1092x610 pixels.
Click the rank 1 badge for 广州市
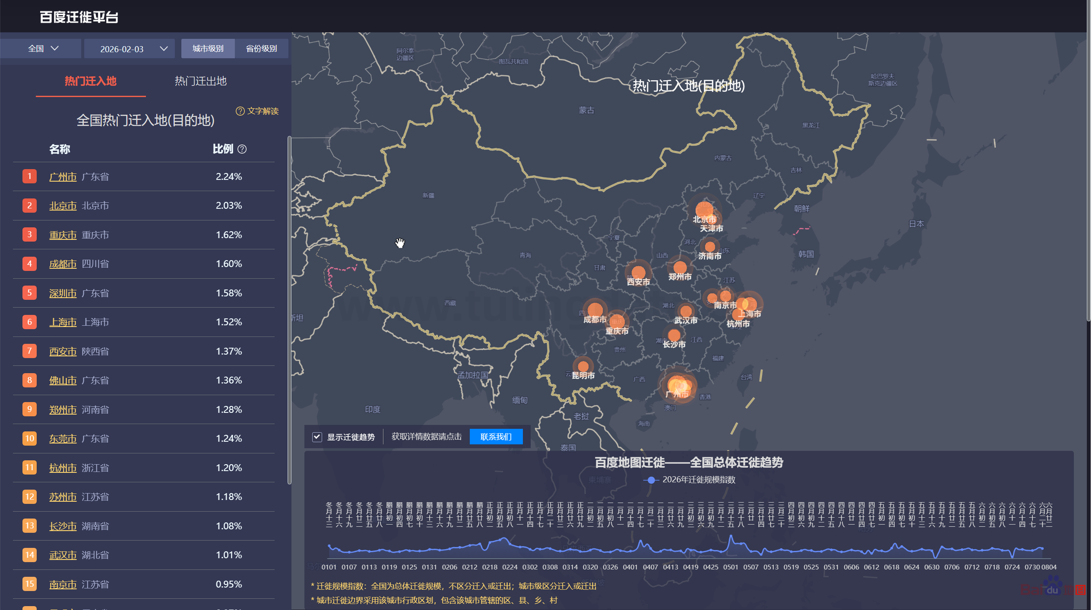coord(29,176)
